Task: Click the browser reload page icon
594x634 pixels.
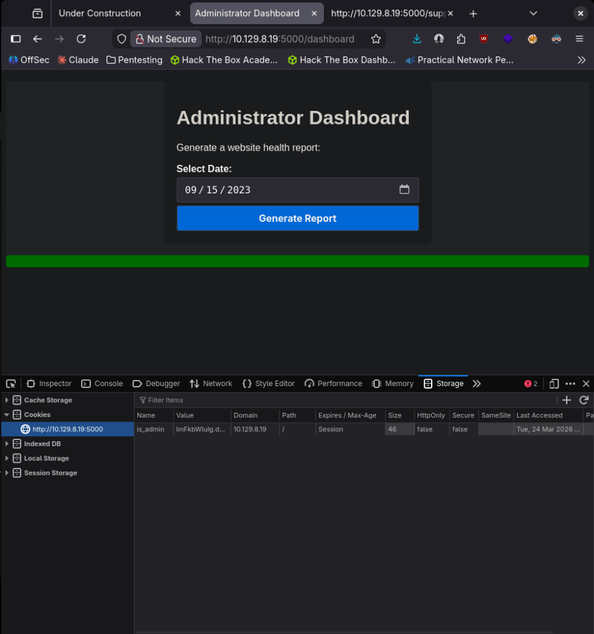Action: (81, 39)
